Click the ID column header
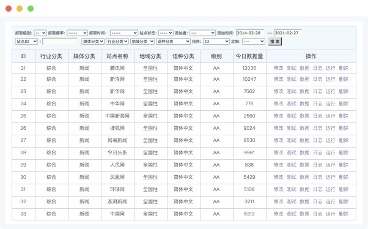368x229 pixels. coord(23,56)
